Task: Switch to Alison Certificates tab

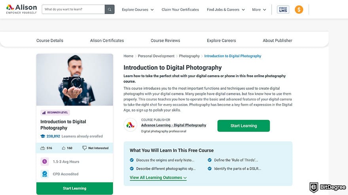Action: 107,41
